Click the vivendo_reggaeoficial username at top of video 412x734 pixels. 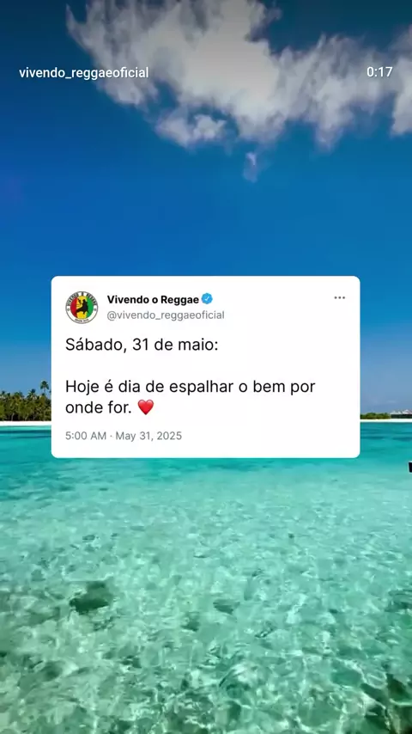click(84, 72)
